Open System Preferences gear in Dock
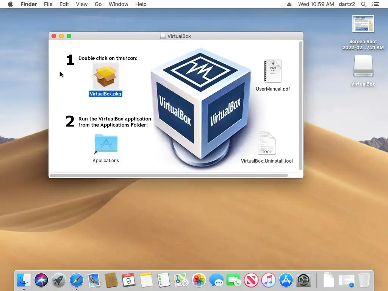 pyautogui.click(x=304, y=280)
